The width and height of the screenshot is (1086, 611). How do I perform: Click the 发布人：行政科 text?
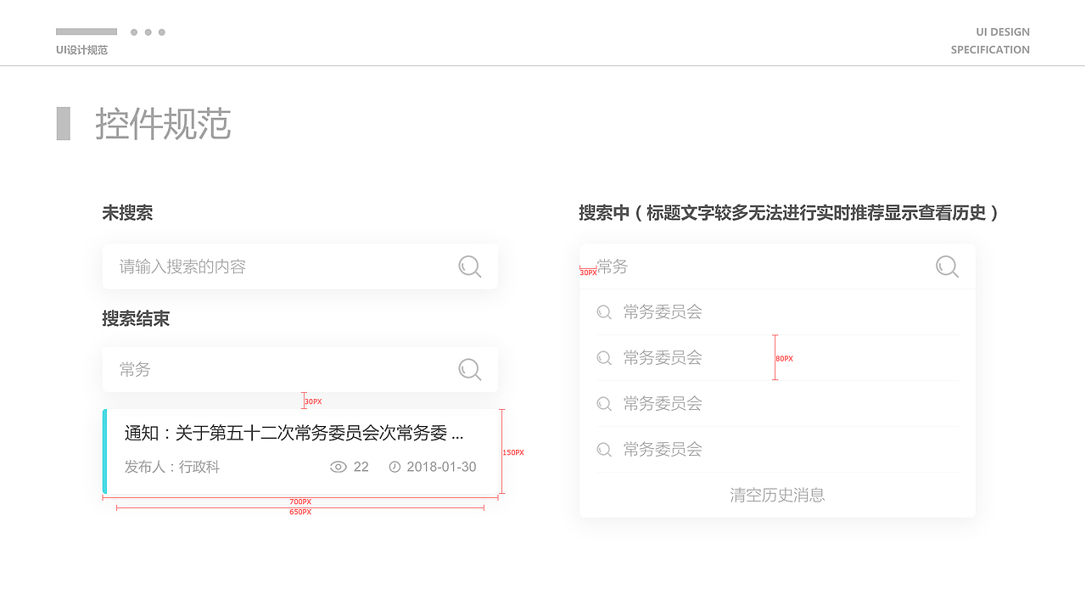172,467
